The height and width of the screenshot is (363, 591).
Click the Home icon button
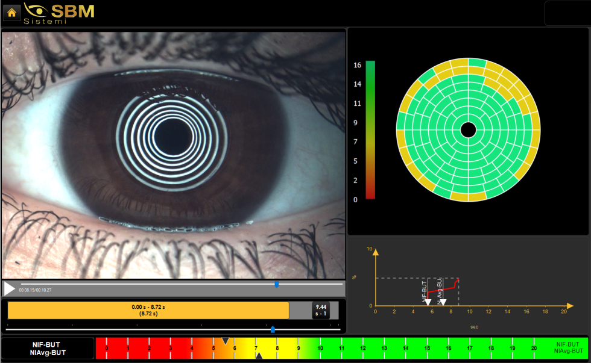(x=12, y=12)
